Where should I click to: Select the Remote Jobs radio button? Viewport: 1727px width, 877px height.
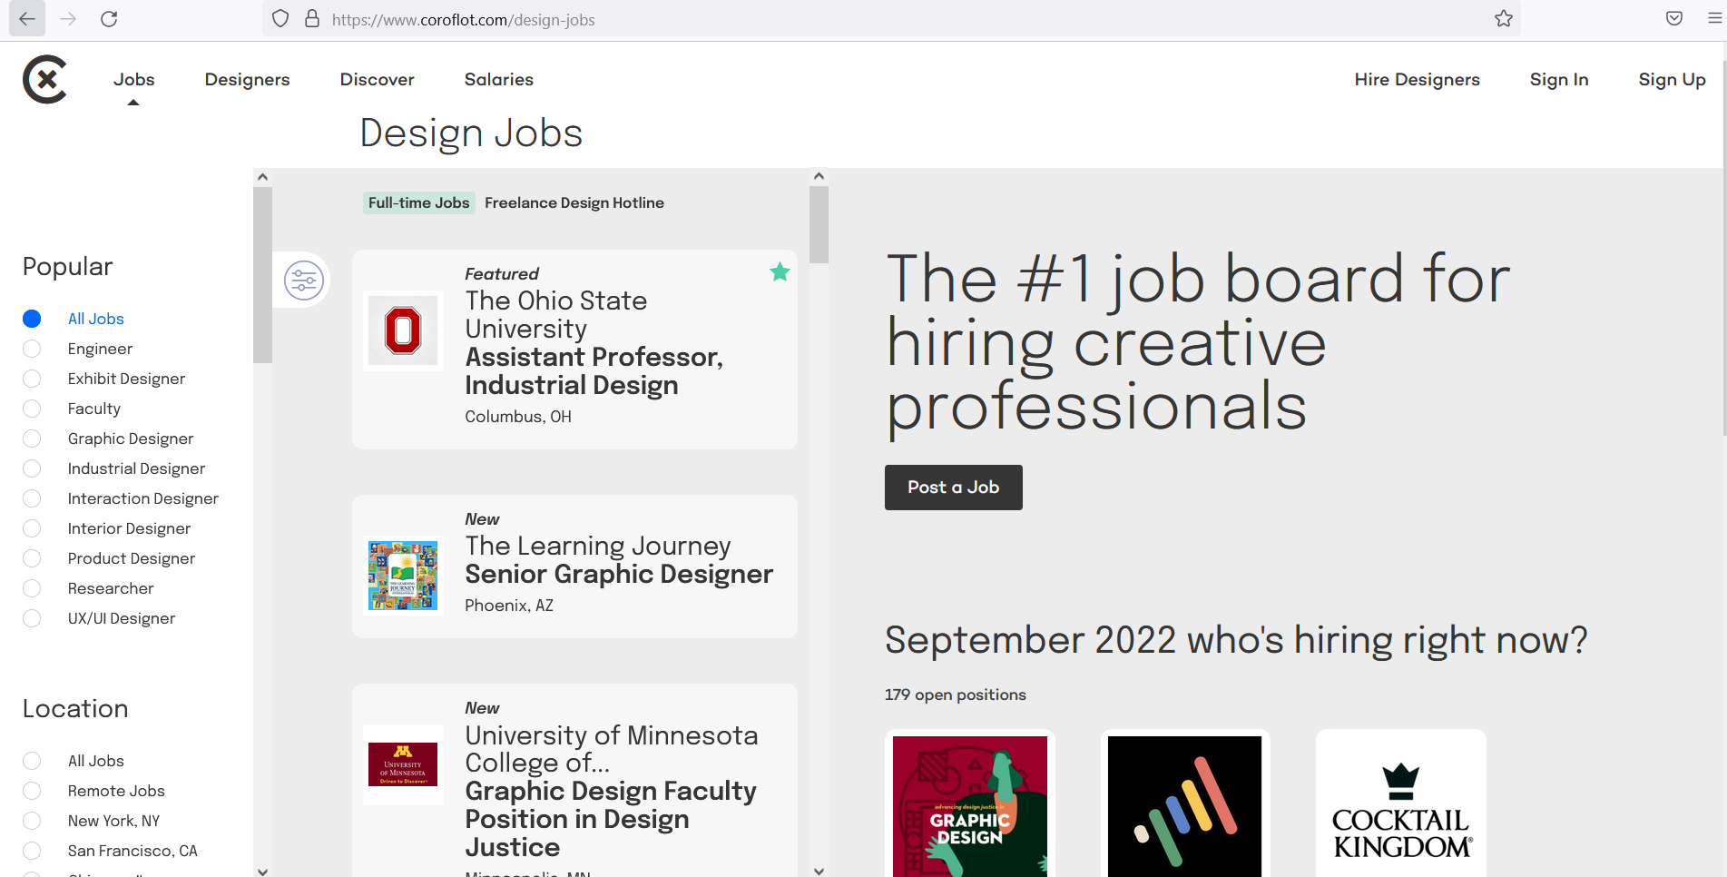(x=32, y=791)
